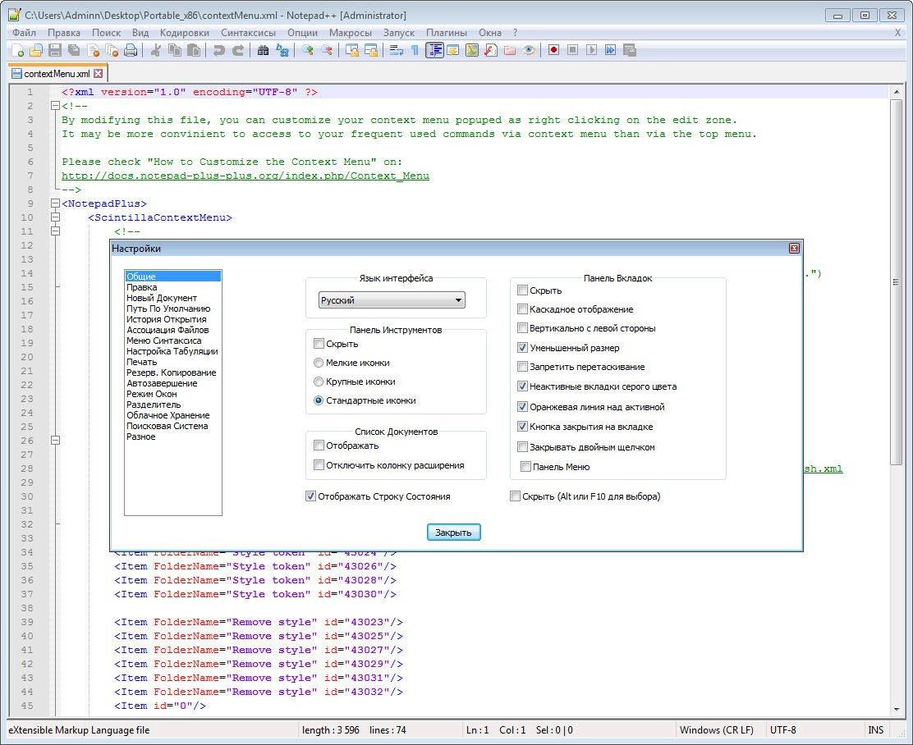The width and height of the screenshot is (913, 745).
Task: Open the Правка menu
Action: pos(64,33)
